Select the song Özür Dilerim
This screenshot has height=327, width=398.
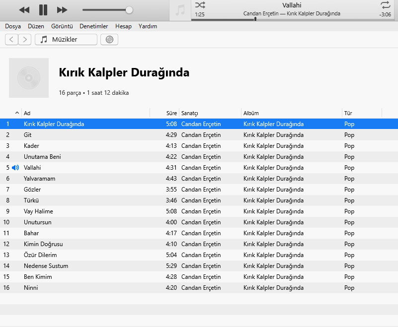click(x=199, y=255)
